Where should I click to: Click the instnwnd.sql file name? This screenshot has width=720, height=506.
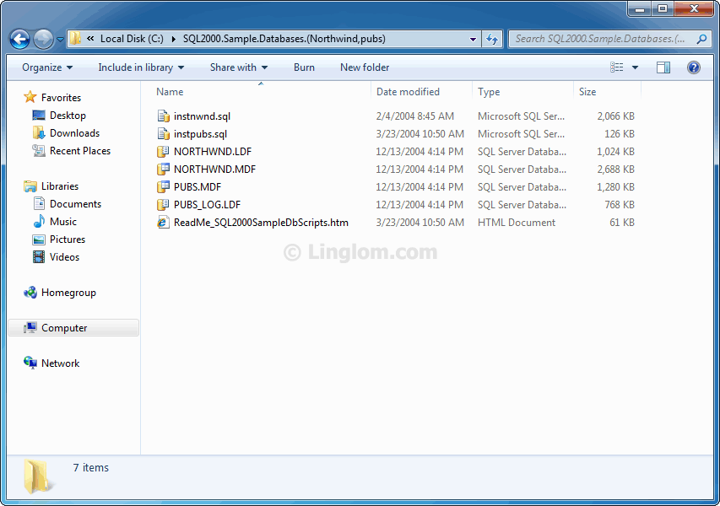(202, 116)
